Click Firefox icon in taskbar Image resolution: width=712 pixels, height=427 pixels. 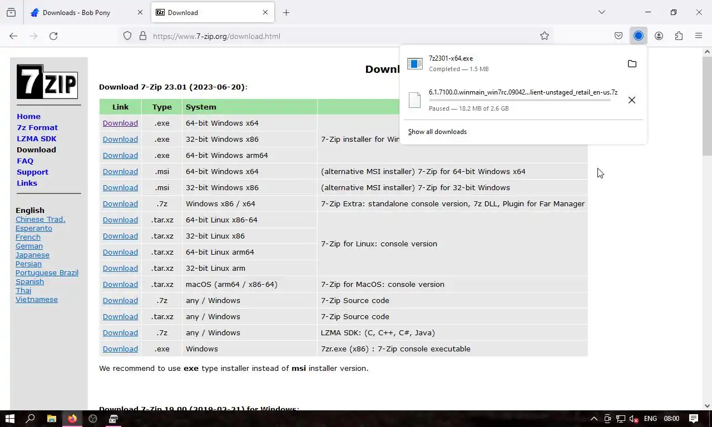click(72, 419)
